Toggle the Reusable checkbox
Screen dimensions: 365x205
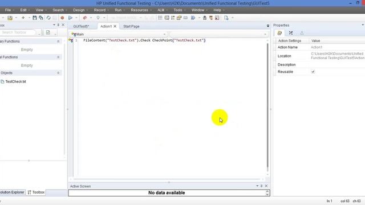point(313,72)
